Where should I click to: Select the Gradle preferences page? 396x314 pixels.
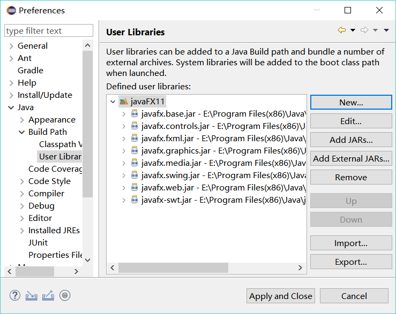[x=30, y=71]
